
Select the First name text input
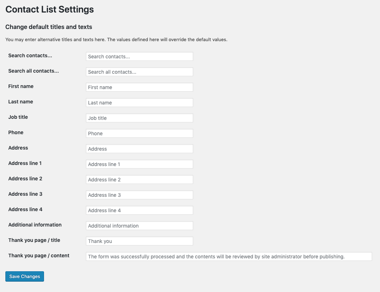pos(139,87)
